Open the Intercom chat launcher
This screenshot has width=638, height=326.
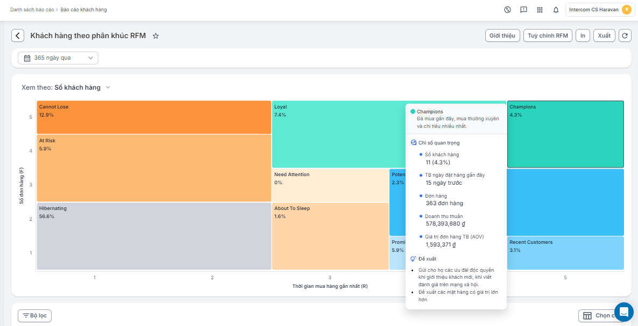(623, 311)
